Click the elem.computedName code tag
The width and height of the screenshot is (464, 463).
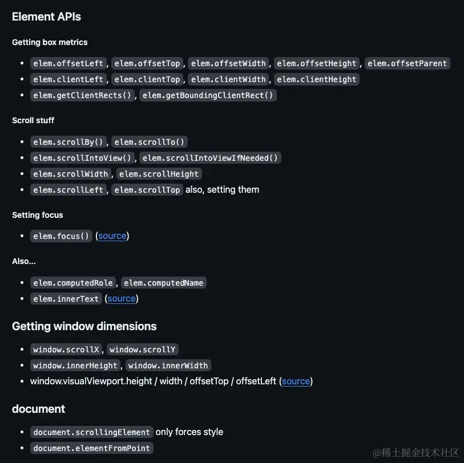(164, 283)
